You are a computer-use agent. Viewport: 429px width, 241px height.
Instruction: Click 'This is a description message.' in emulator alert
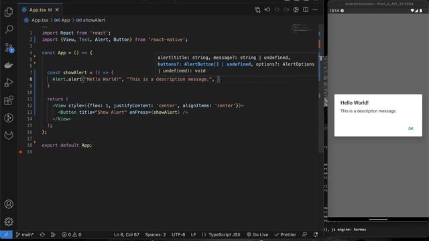point(368,111)
